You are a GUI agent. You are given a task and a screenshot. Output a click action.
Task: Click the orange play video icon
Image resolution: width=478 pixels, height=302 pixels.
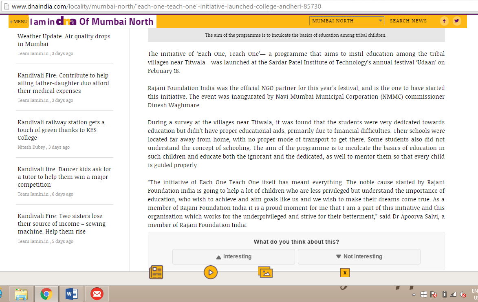click(211, 272)
